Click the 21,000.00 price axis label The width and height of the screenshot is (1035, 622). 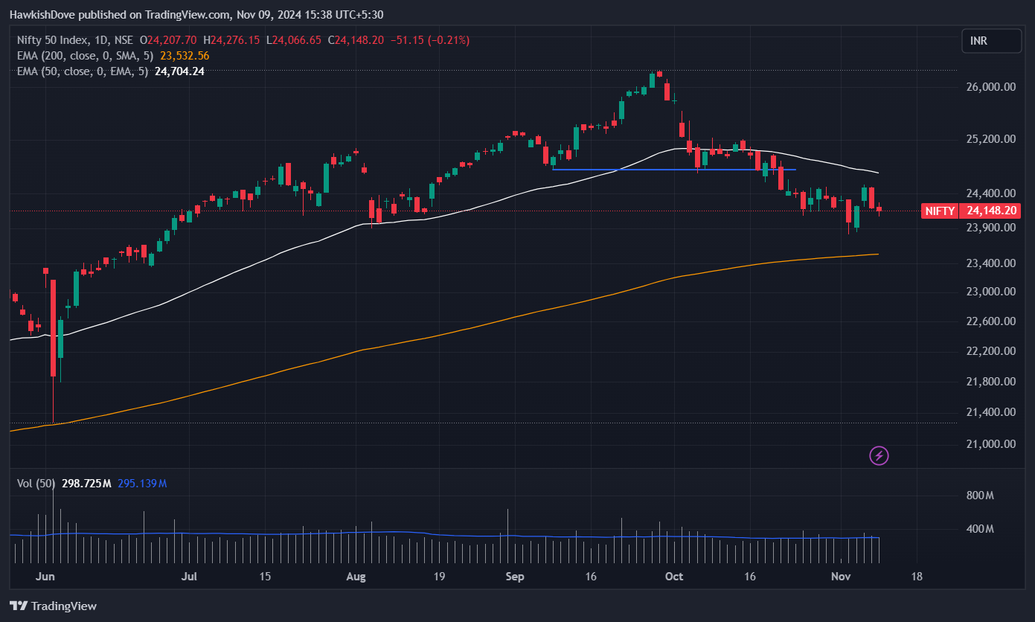click(990, 444)
